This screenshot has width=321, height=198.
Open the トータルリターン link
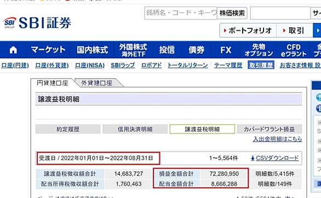click(x=188, y=66)
